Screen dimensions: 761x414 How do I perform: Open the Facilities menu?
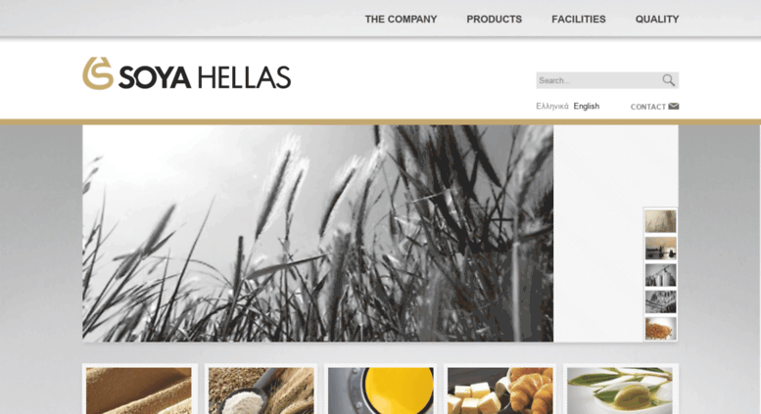point(579,19)
